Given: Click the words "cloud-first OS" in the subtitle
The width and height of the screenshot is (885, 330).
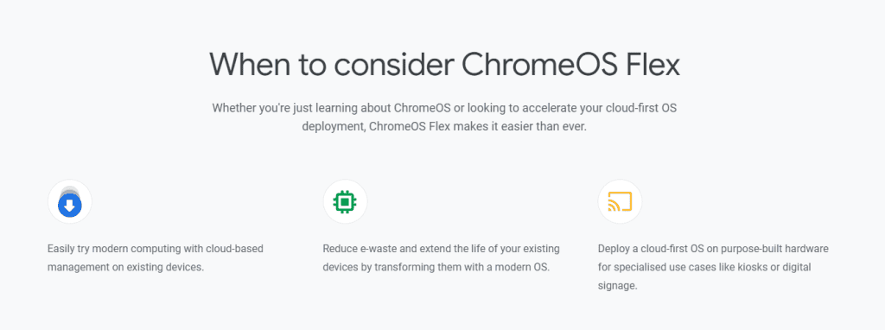Looking at the screenshot, I should [x=643, y=108].
